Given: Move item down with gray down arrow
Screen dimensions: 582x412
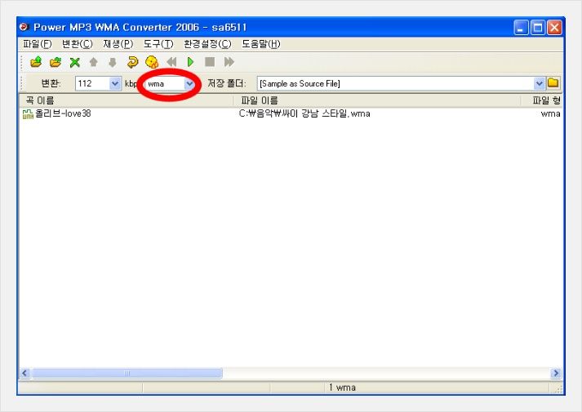Looking at the screenshot, I should (x=113, y=62).
